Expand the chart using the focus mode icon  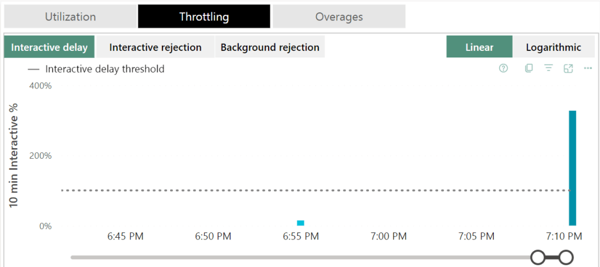pos(568,69)
